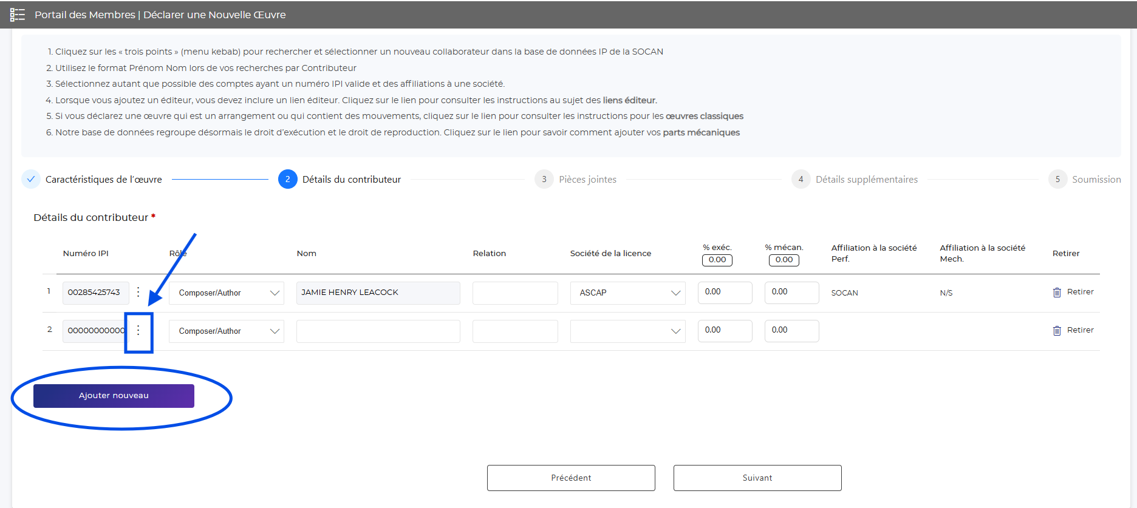Click kebab menu for contributor row 1

pos(138,292)
